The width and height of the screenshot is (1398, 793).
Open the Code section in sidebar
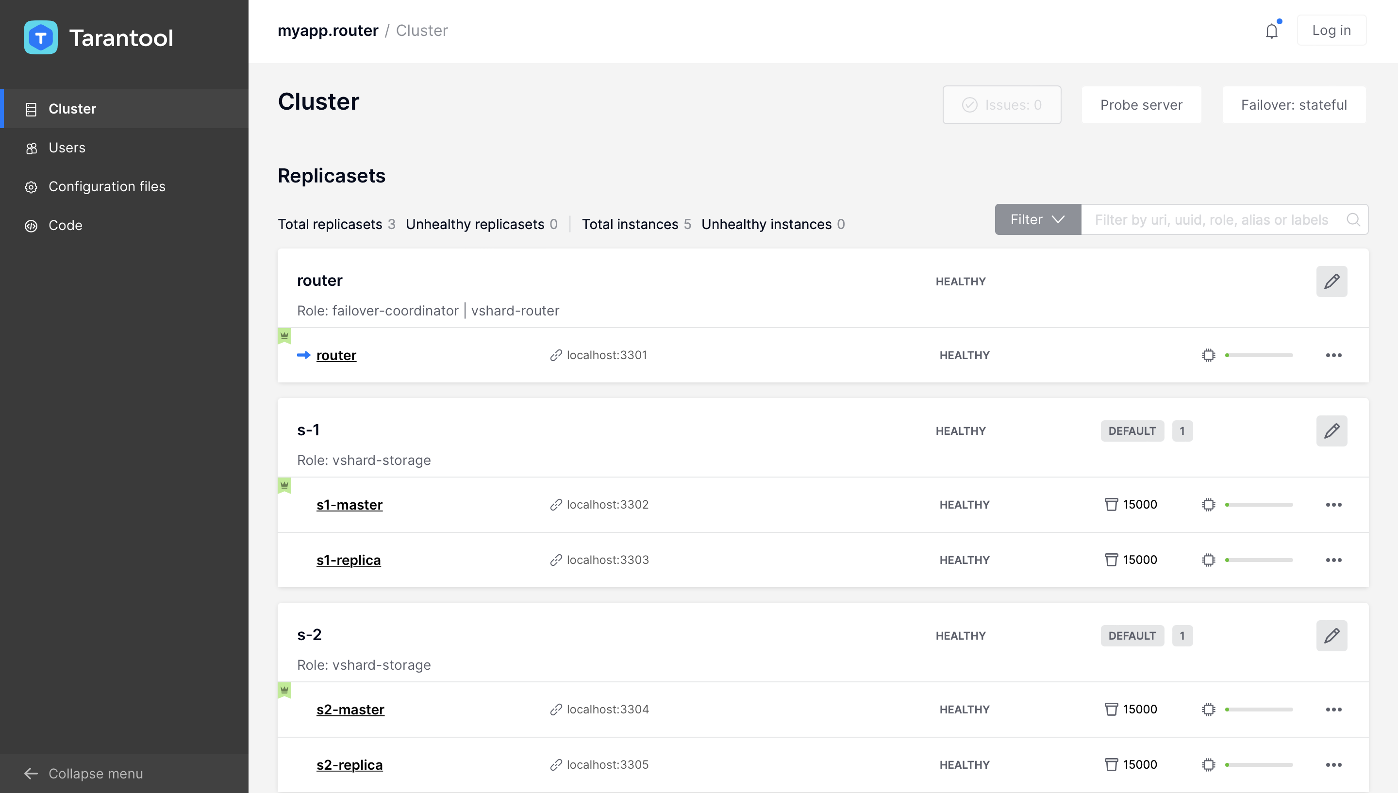coord(66,225)
